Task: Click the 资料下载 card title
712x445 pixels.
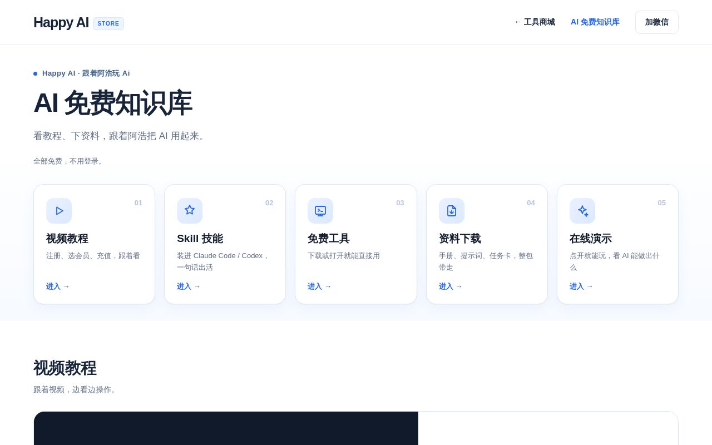Action: tap(460, 239)
